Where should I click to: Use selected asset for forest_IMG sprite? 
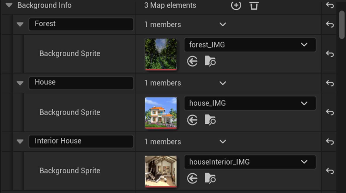click(192, 62)
